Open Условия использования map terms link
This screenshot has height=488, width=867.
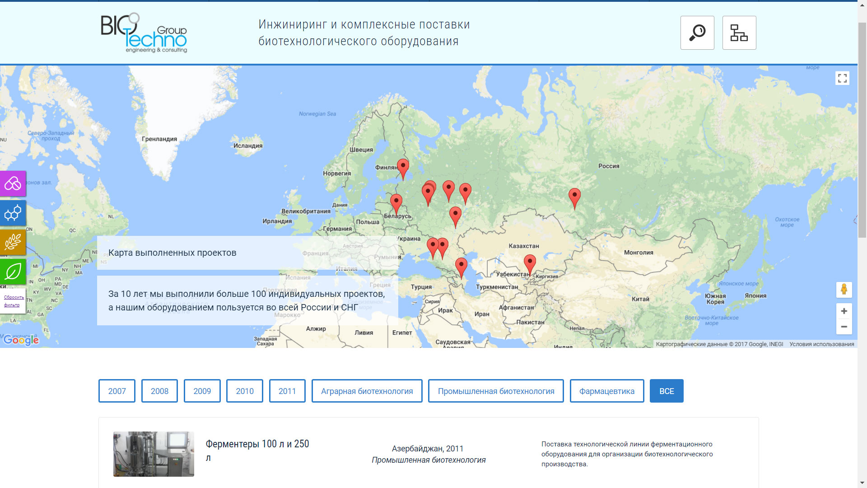click(x=822, y=344)
